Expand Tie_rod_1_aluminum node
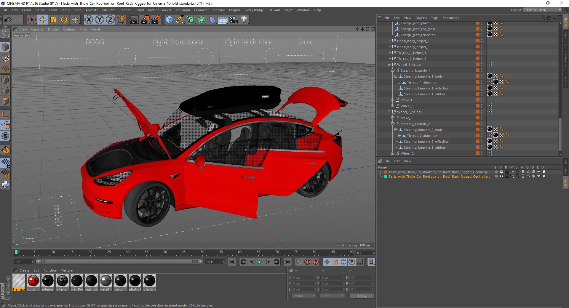 coord(399,82)
